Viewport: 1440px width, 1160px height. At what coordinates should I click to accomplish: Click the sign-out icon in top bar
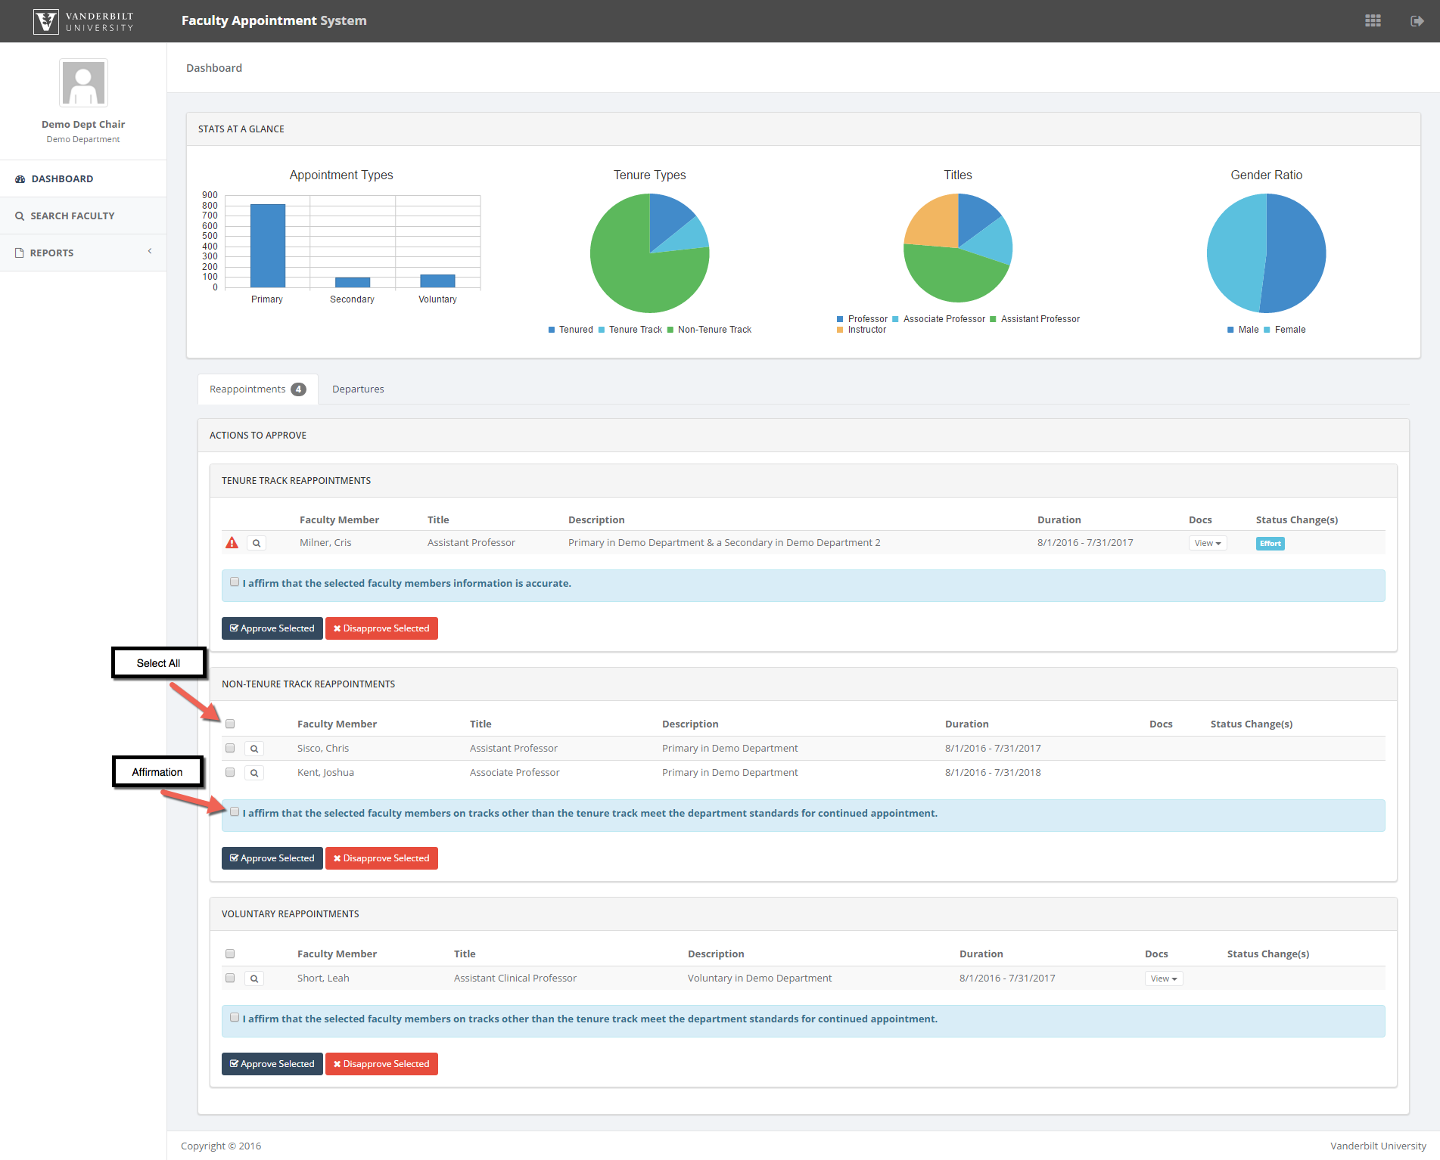1417,20
